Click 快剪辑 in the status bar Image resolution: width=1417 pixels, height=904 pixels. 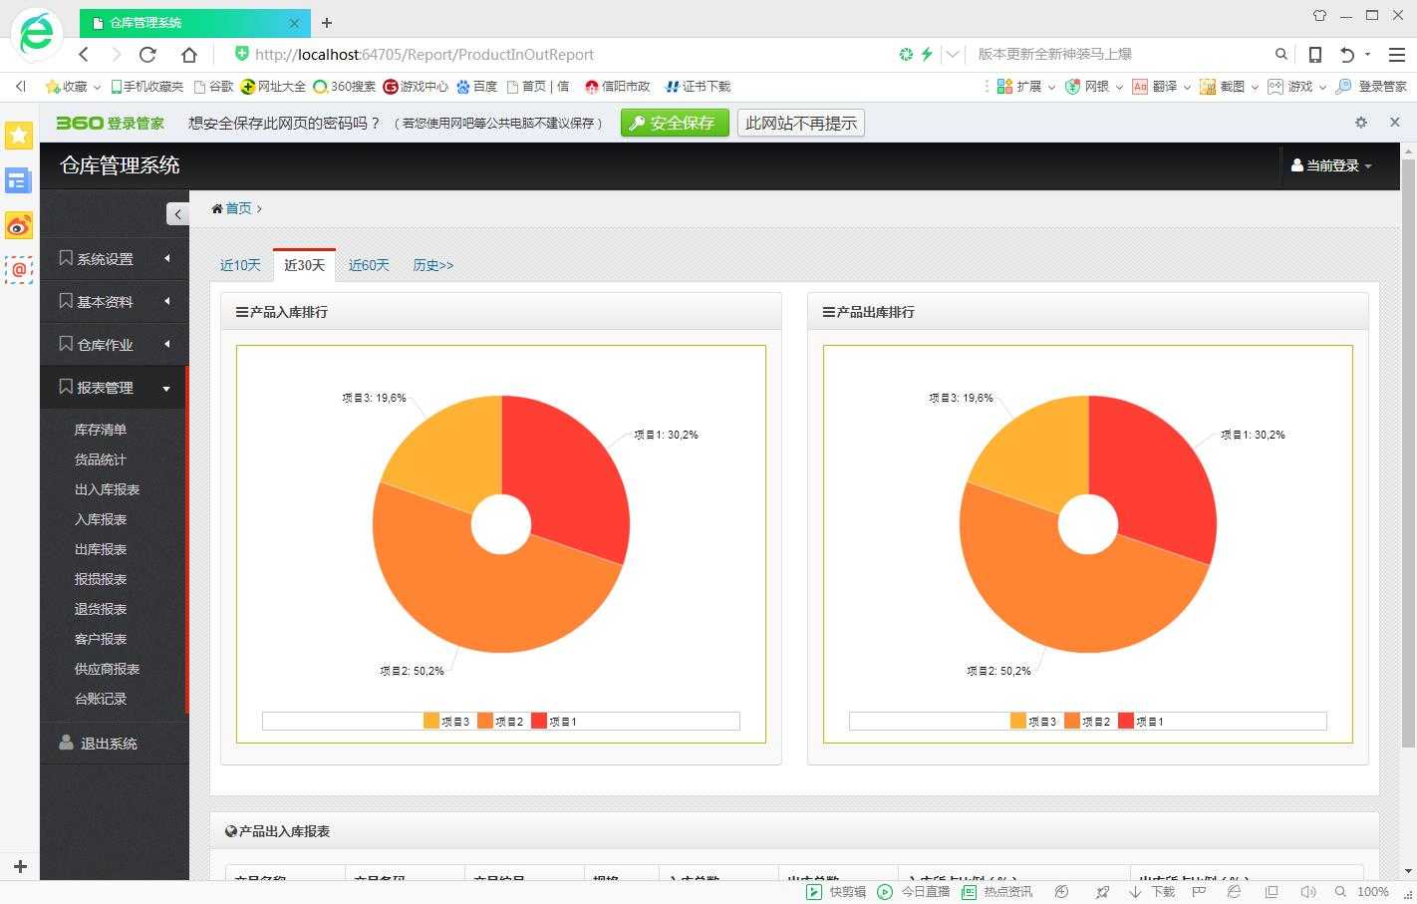point(837,892)
